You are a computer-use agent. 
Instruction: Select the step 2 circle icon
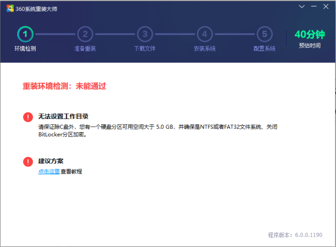[85, 34]
